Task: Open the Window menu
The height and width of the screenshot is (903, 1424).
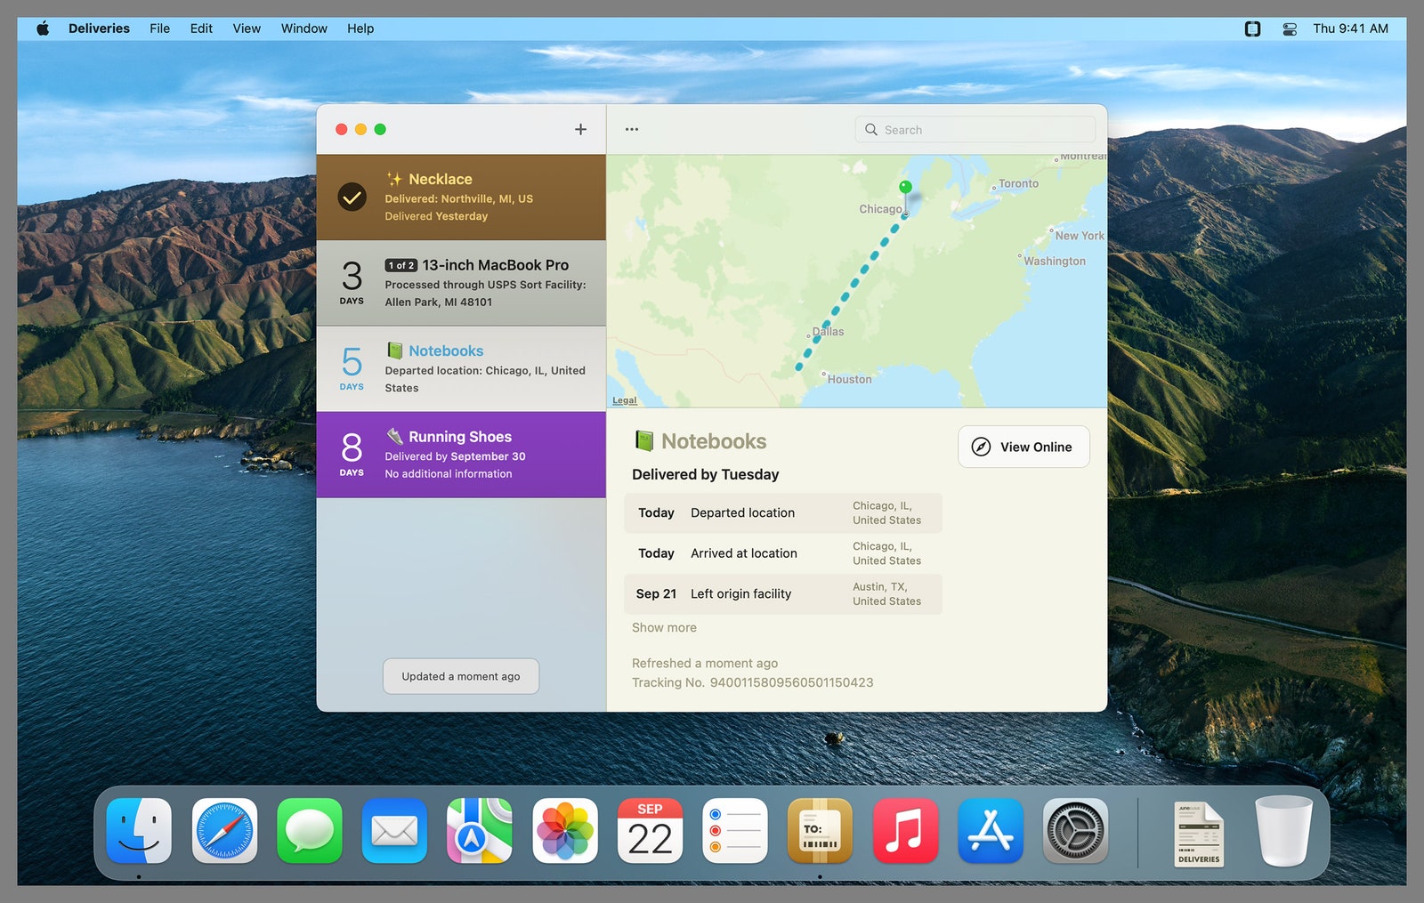Action: coord(304,28)
